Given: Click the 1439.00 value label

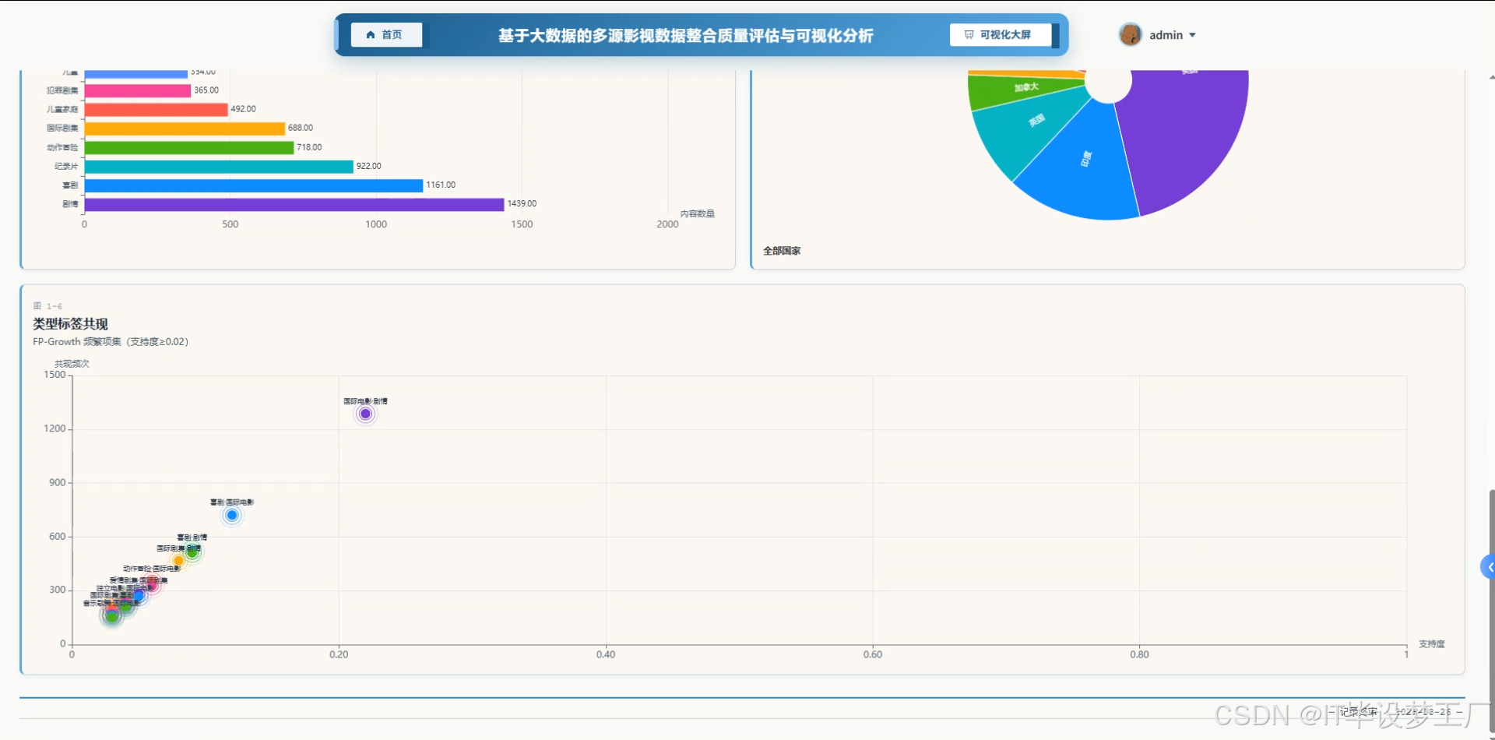Looking at the screenshot, I should pyautogui.click(x=522, y=204).
